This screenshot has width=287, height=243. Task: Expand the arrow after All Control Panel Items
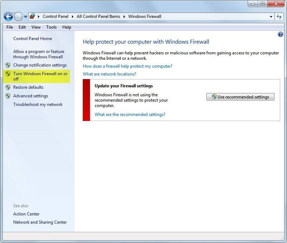coord(124,16)
